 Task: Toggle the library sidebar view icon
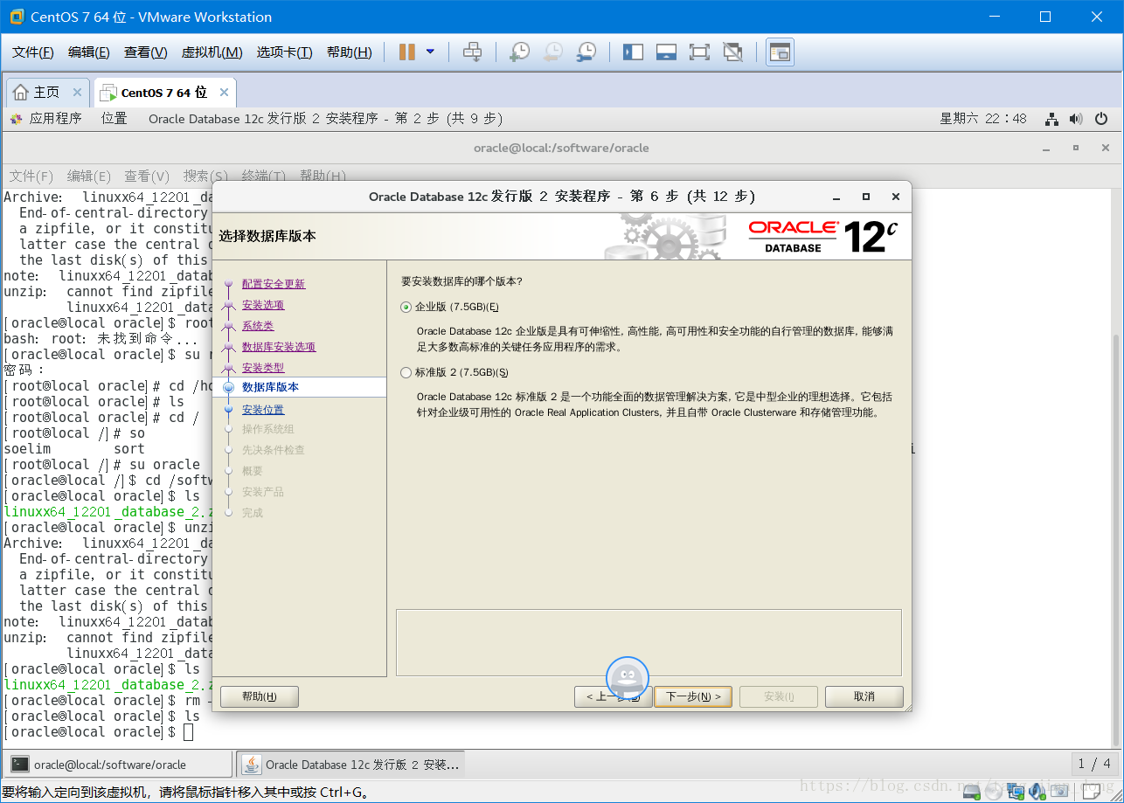pyautogui.click(x=633, y=52)
